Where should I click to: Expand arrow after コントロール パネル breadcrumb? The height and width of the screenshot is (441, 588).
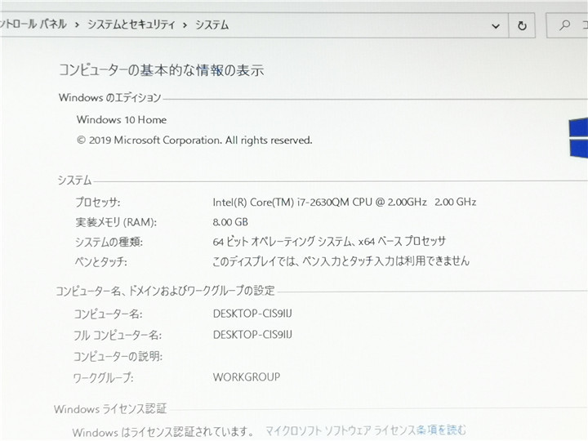[77, 25]
